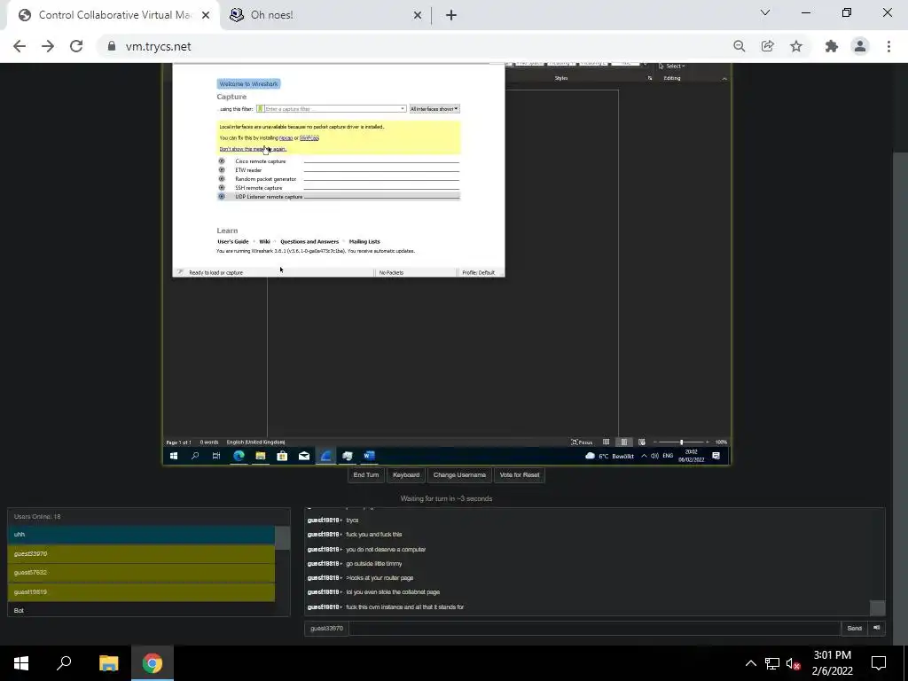Select Web Layout view in Word status bar

point(642,442)
